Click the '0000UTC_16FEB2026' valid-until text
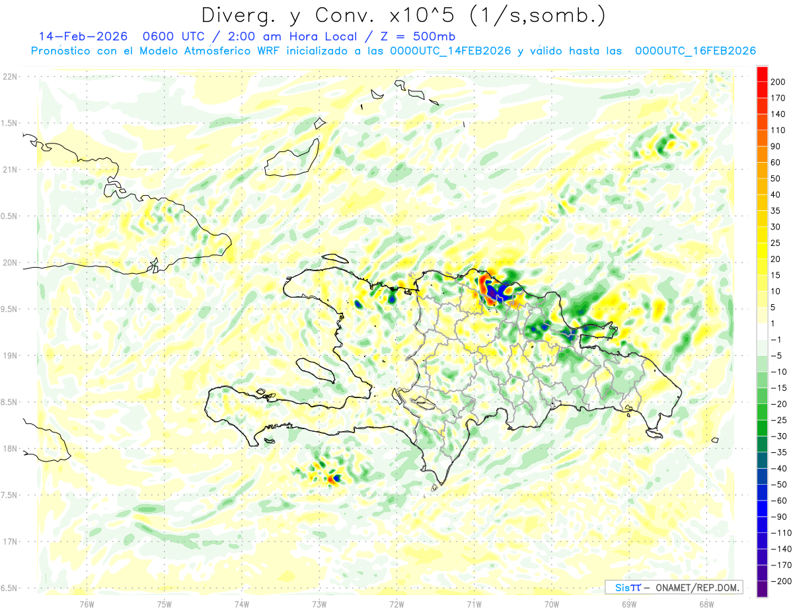793x613 pixels. (695, 51)
